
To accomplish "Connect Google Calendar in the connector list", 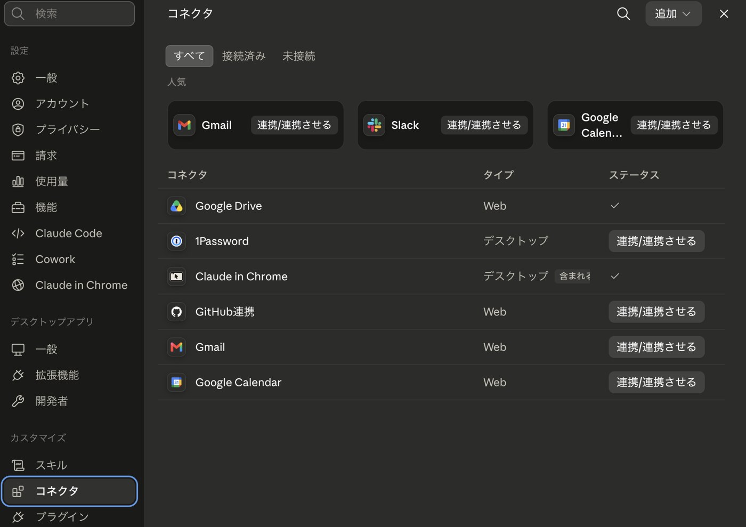I will tap(656, 382).
